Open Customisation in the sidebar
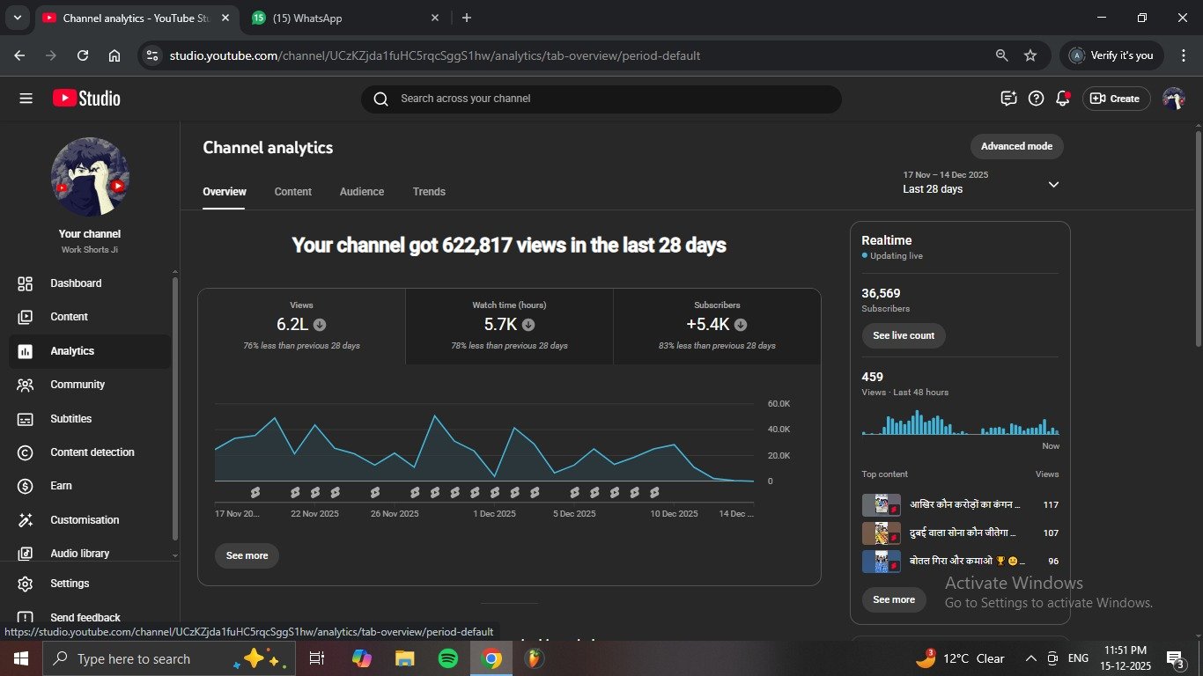 coord(84,520)
